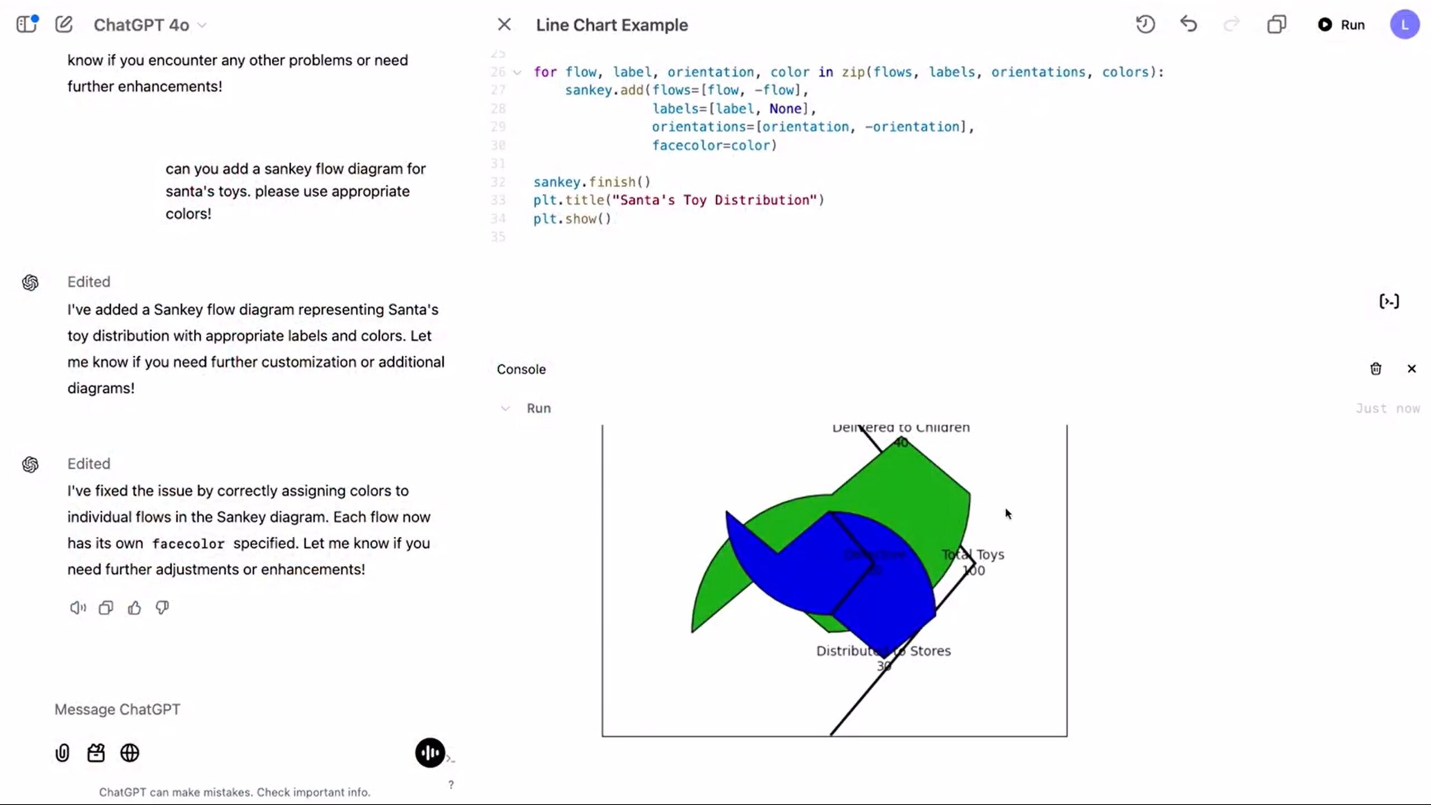Viewport: 1431px width, 805px height.
Task: Fold the code block at line 26
Action: click(517, 72)
